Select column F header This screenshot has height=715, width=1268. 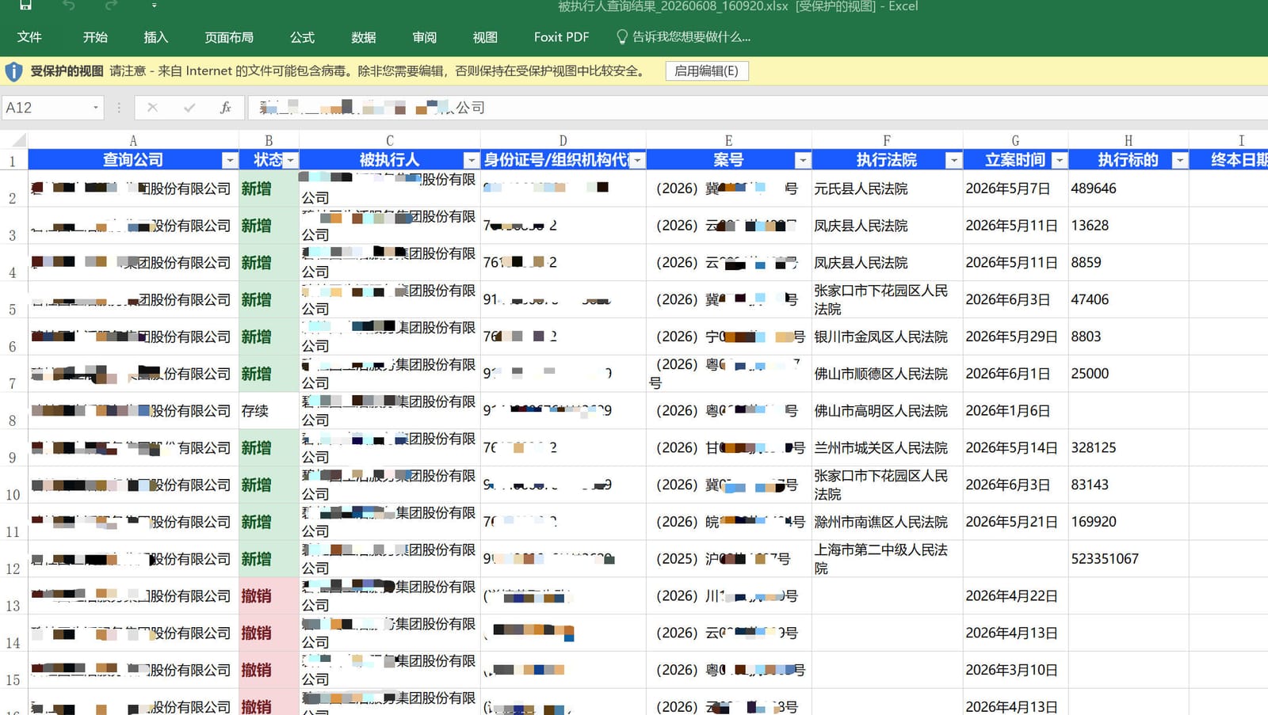click(887, 140)
